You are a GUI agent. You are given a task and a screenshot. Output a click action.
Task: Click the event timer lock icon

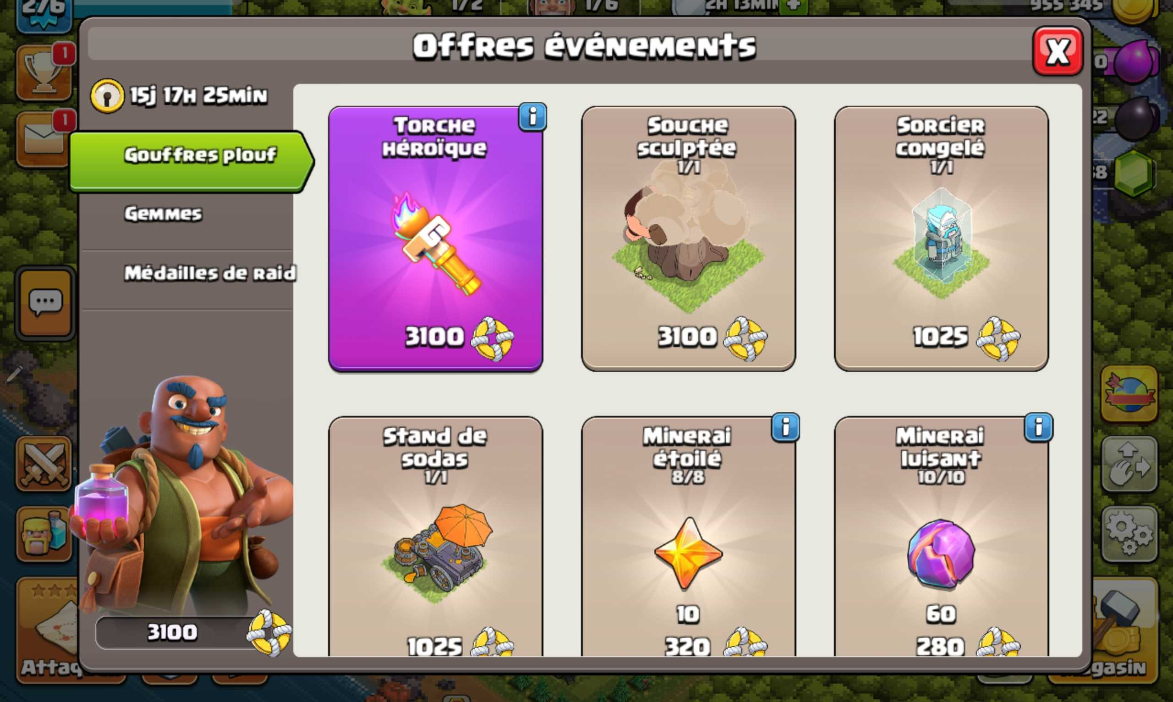[x=107, y=96]
